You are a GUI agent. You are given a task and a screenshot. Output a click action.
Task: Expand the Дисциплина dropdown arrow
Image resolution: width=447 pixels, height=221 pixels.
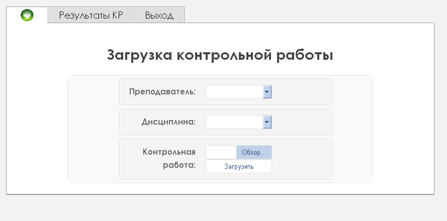pos(267,122)
